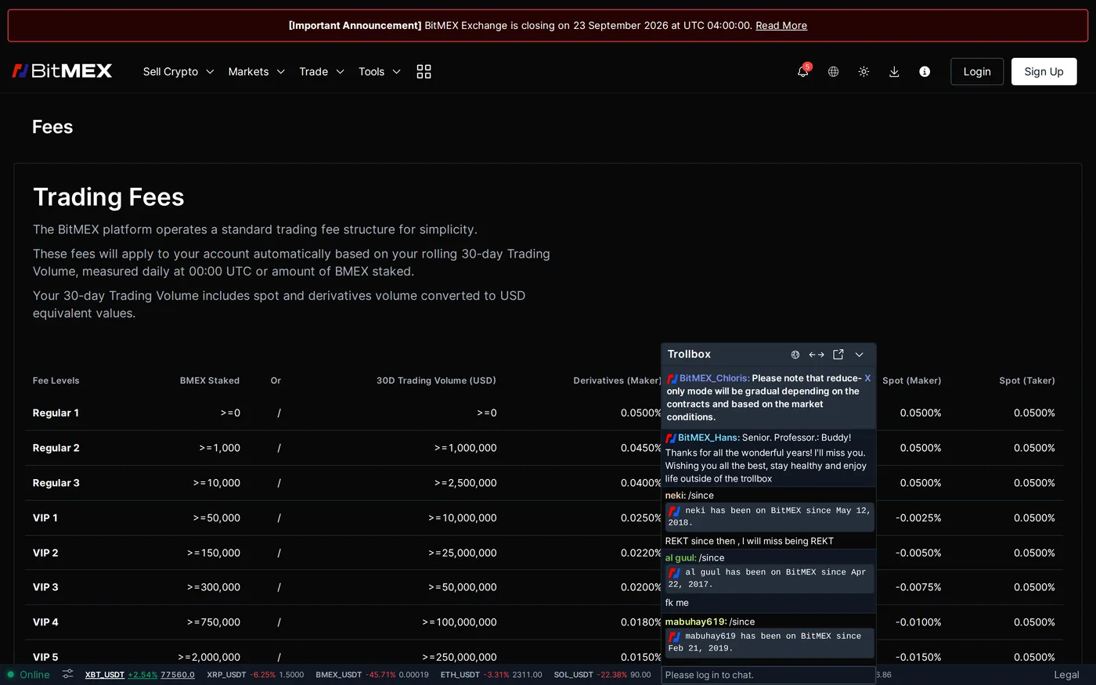
Task: Click 'fk me' message in Trollbox
Action: [677, 603]
